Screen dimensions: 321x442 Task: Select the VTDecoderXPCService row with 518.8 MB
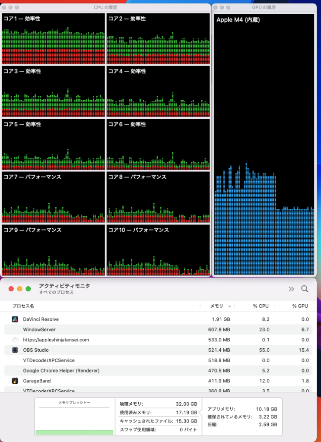[x=158, y=360]
